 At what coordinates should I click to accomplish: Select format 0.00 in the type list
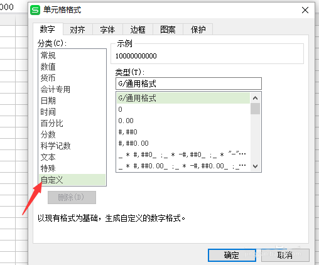(183, 121)
